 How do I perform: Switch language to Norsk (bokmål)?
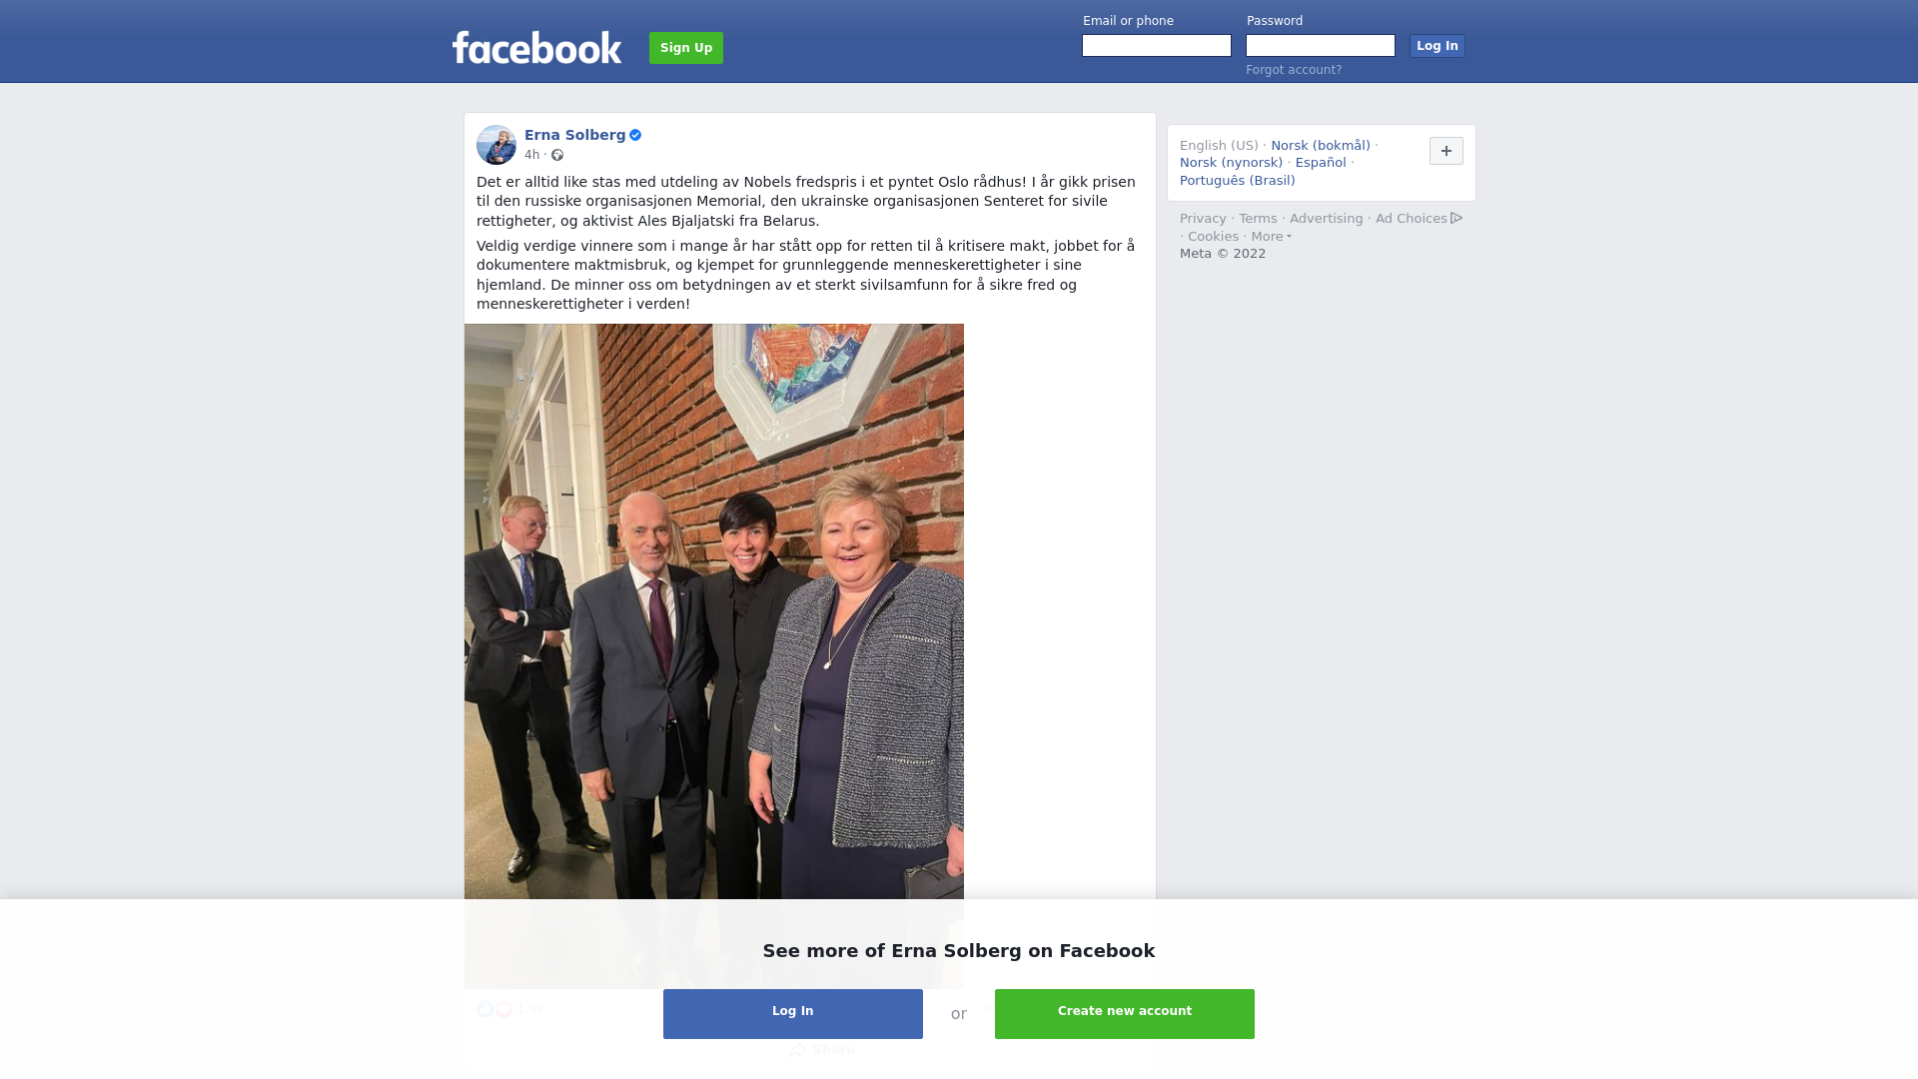coord(1321,146)
